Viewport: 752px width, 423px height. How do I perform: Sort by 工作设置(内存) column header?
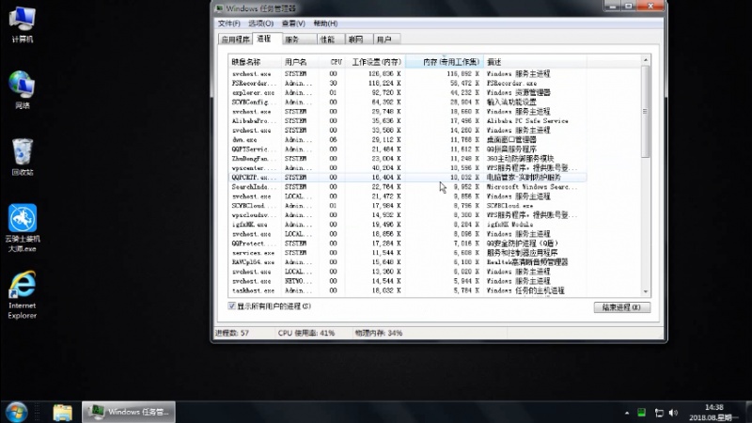click(x=376, y=62)
